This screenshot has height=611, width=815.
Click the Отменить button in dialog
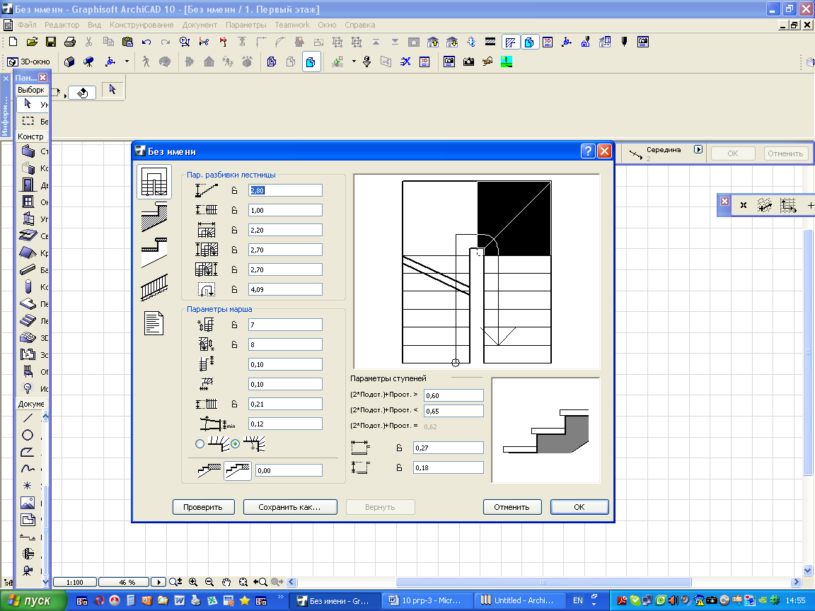[x=512, y=507]
